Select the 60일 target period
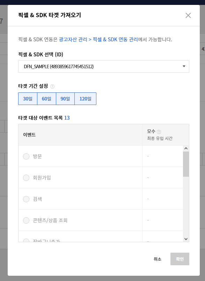205x281 pixels. click(46, 99)
